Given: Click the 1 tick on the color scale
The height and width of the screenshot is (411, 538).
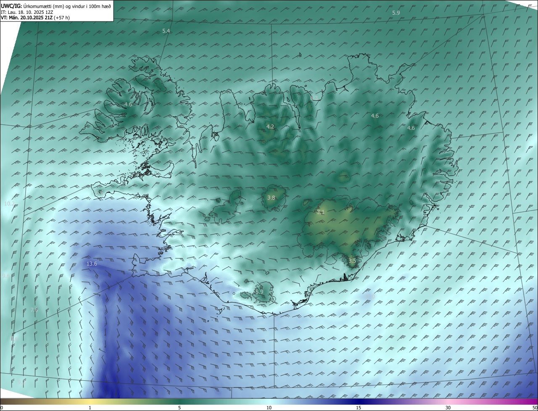Looking at the screenshot, I should coord(90,408).
